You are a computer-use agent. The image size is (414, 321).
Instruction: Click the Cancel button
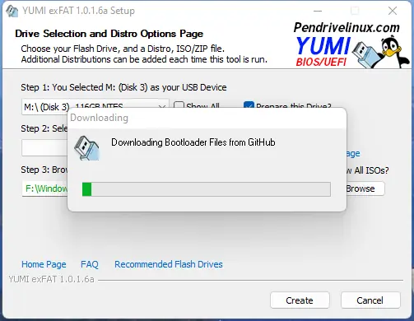tap(370, 300)
